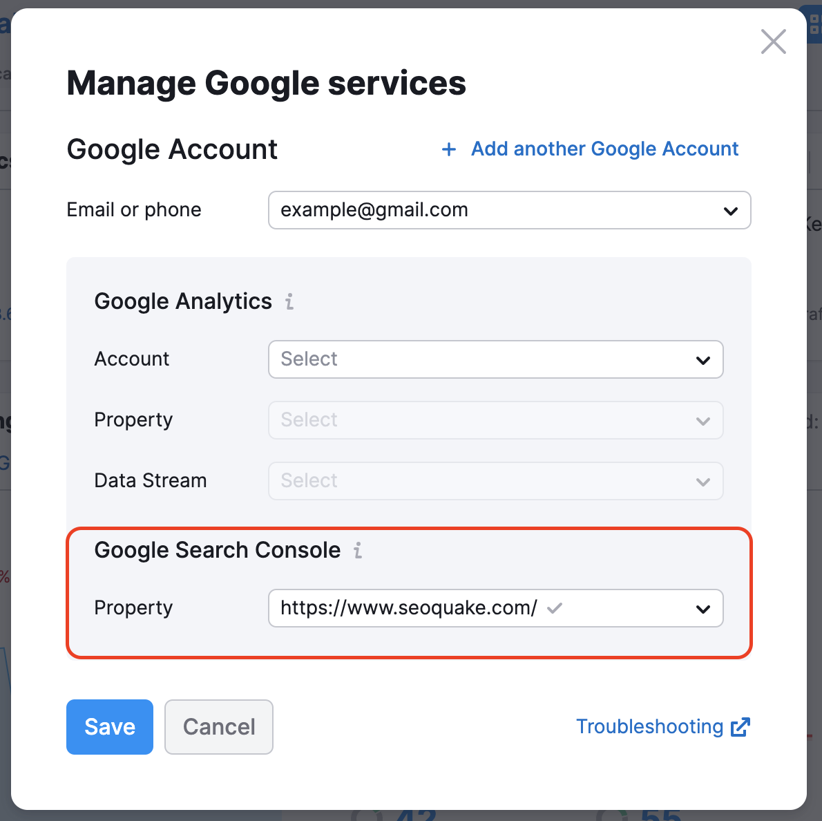The image size is (822, 821).
Task: Click the Save button
Action: (109, 726)
